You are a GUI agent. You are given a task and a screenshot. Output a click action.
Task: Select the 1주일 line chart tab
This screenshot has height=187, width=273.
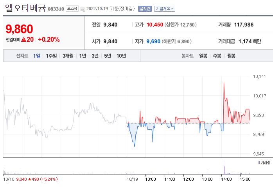coord(51,56)
